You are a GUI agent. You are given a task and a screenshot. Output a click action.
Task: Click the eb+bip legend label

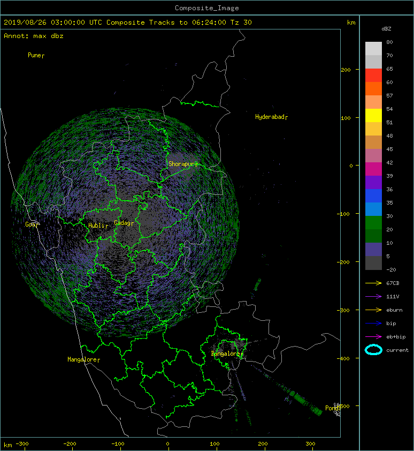396,337
